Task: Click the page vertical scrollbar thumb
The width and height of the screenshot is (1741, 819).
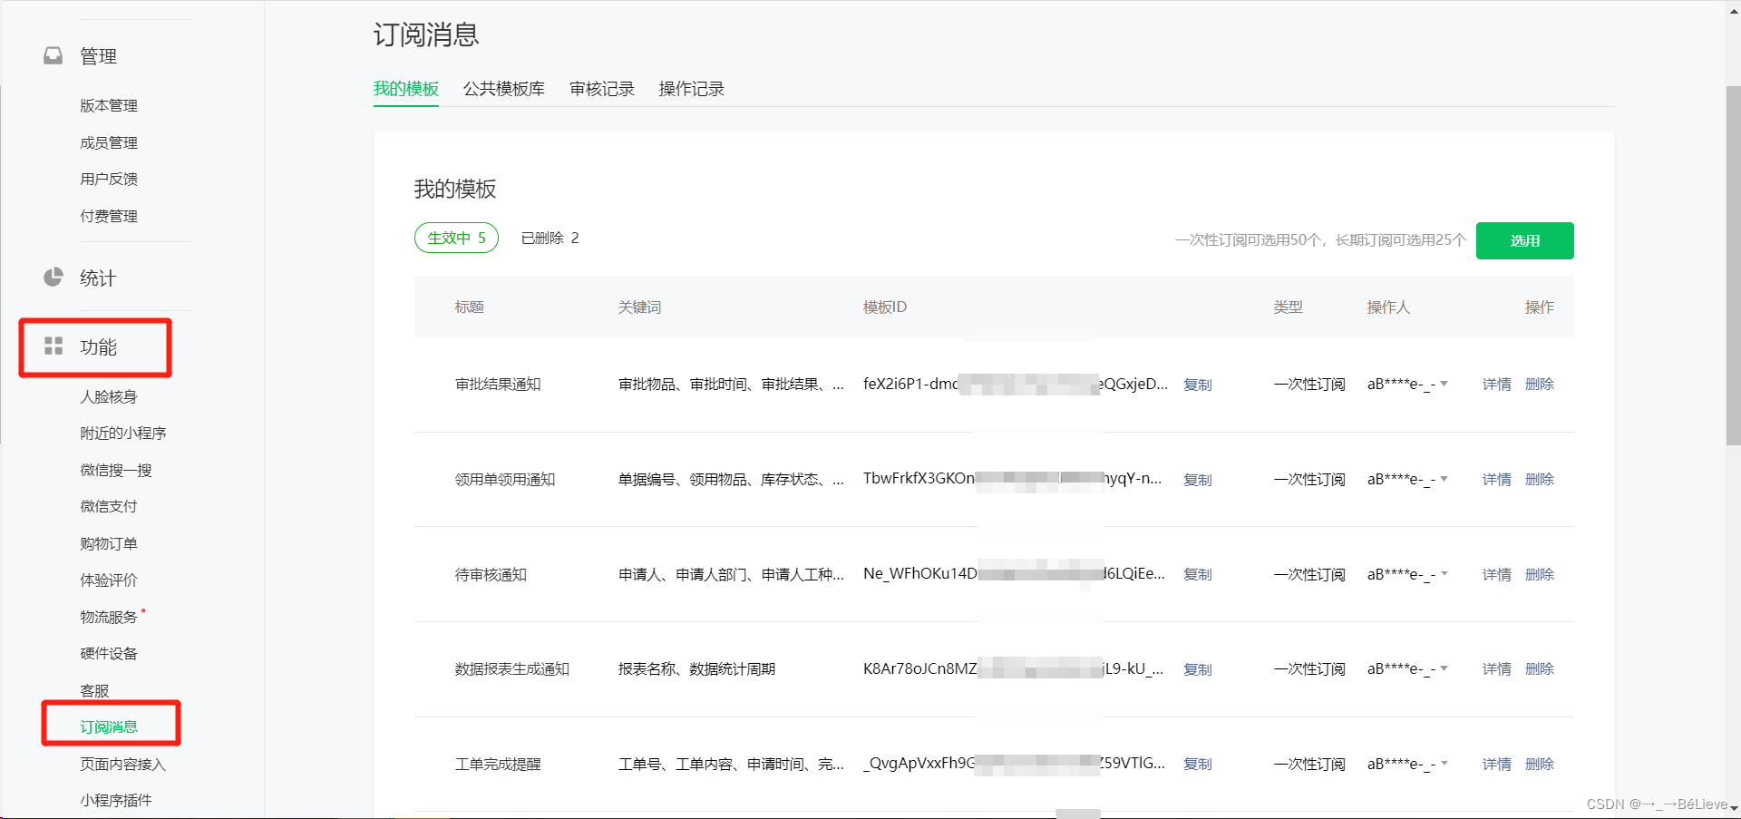Action: [1733, 265]
